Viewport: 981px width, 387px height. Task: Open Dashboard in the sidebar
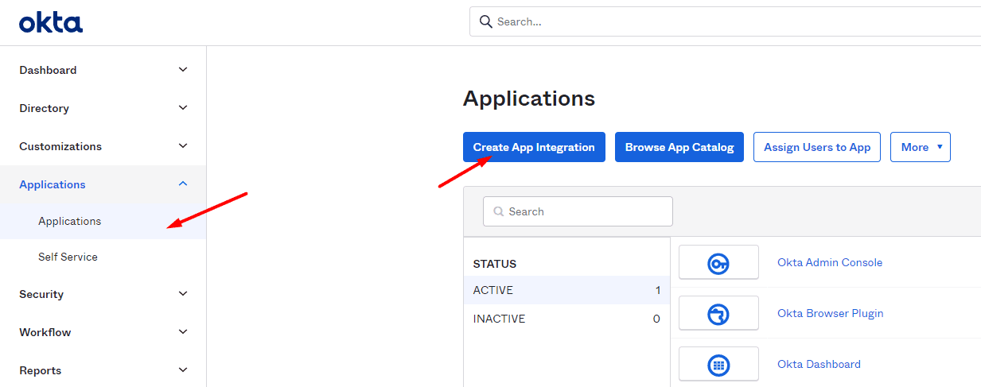click(x=48, y=70)
